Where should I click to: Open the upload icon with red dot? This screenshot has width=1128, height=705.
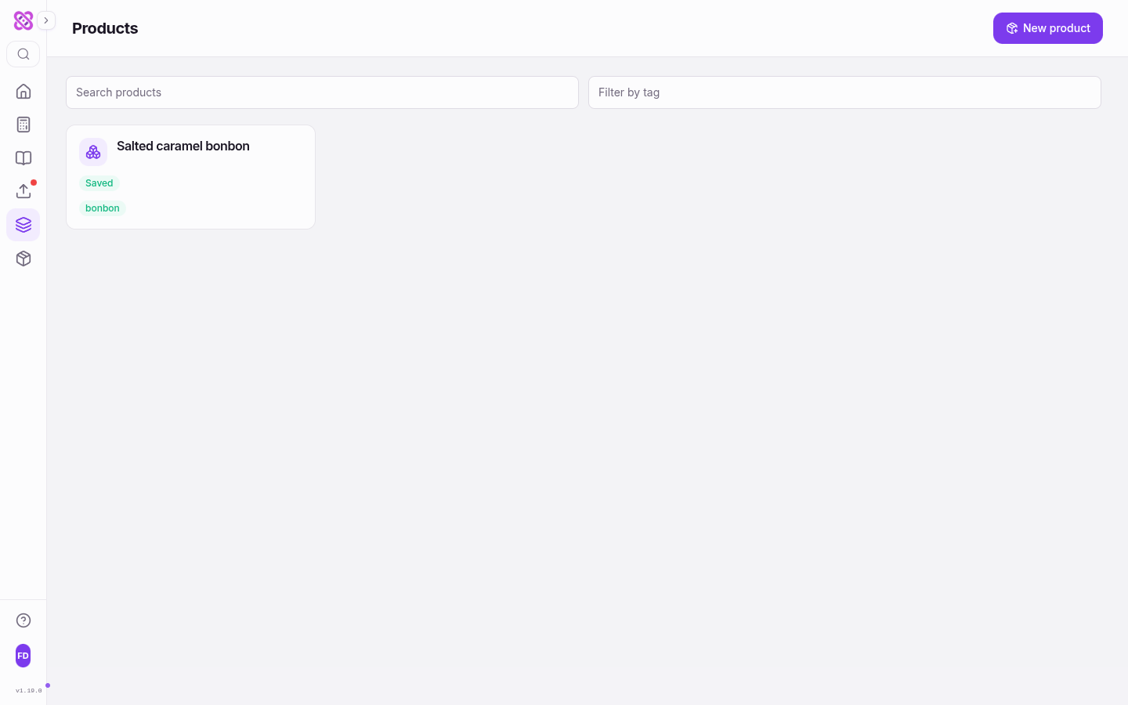coord(23,191)
